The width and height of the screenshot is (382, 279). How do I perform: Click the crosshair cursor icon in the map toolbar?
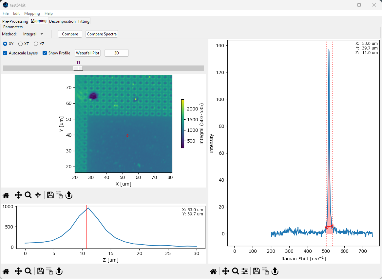(x=38, y=195)
